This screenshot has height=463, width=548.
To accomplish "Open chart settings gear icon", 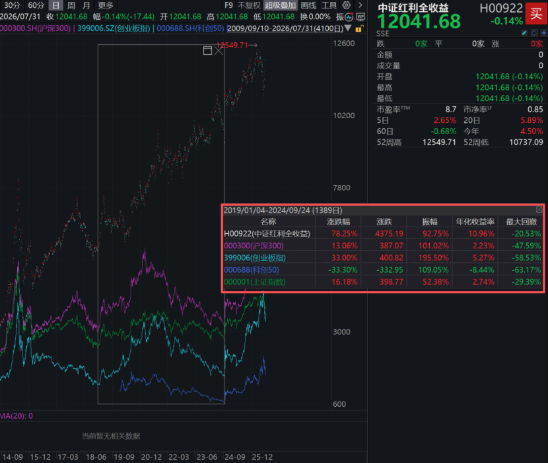I will (347, 5).
